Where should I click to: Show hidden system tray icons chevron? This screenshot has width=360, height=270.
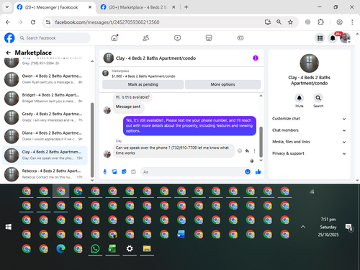303,227
